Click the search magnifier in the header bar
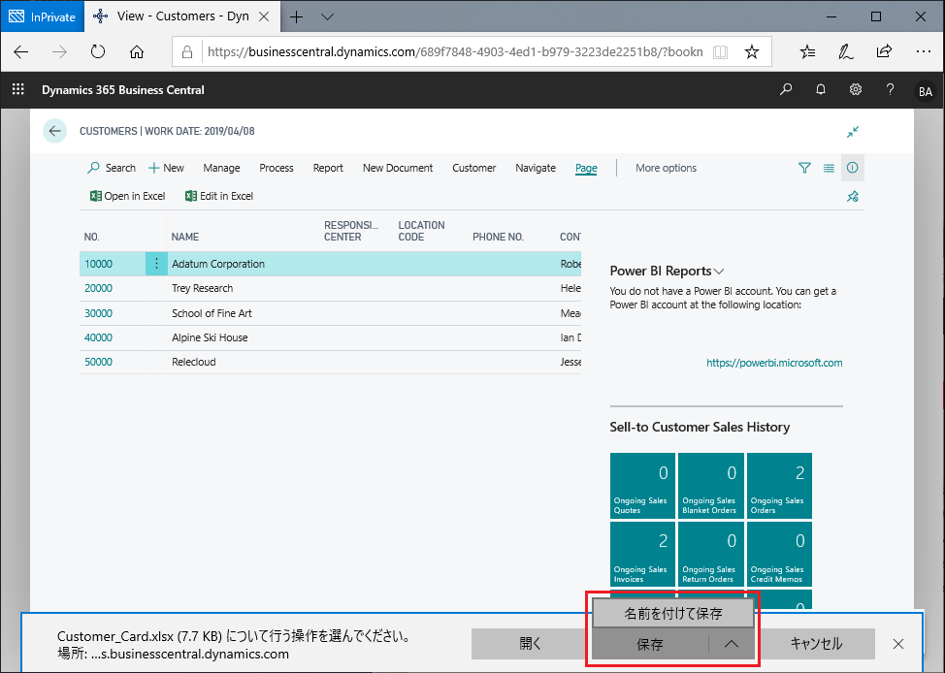This screenshot has height=673, width=945. point(786,90)
